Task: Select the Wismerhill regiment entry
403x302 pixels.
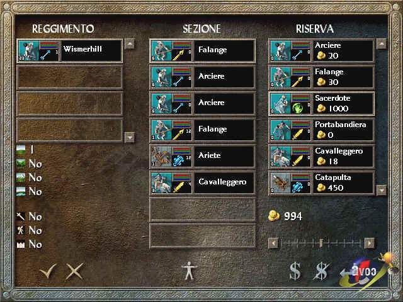Action: click(70, 50)
